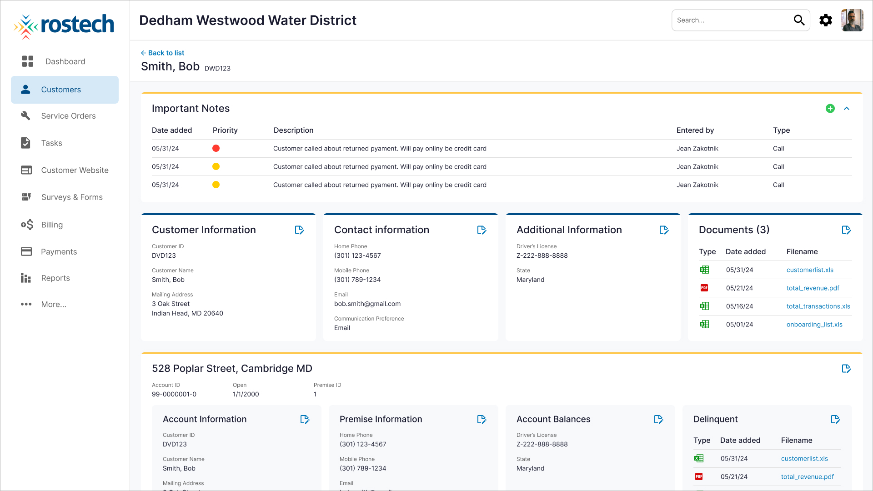This screenshot has height=491, width=873.
Task: Click the Excel icon for total_transactions.xls
Action: (x=704, y=306)
